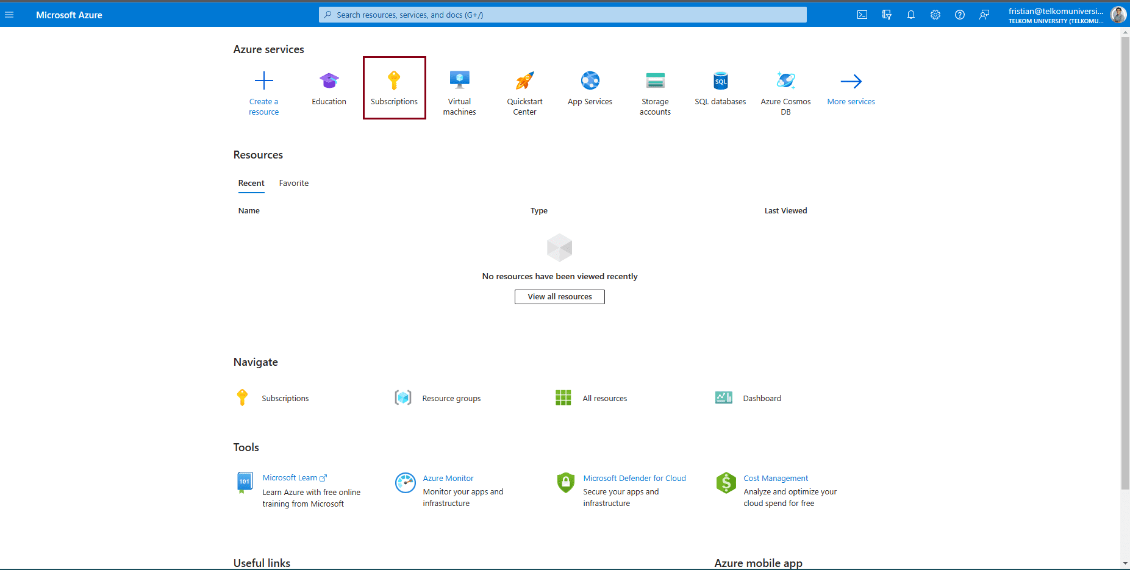Open the portal hamburger menu
1130x570 pixels.
(9, 15)
